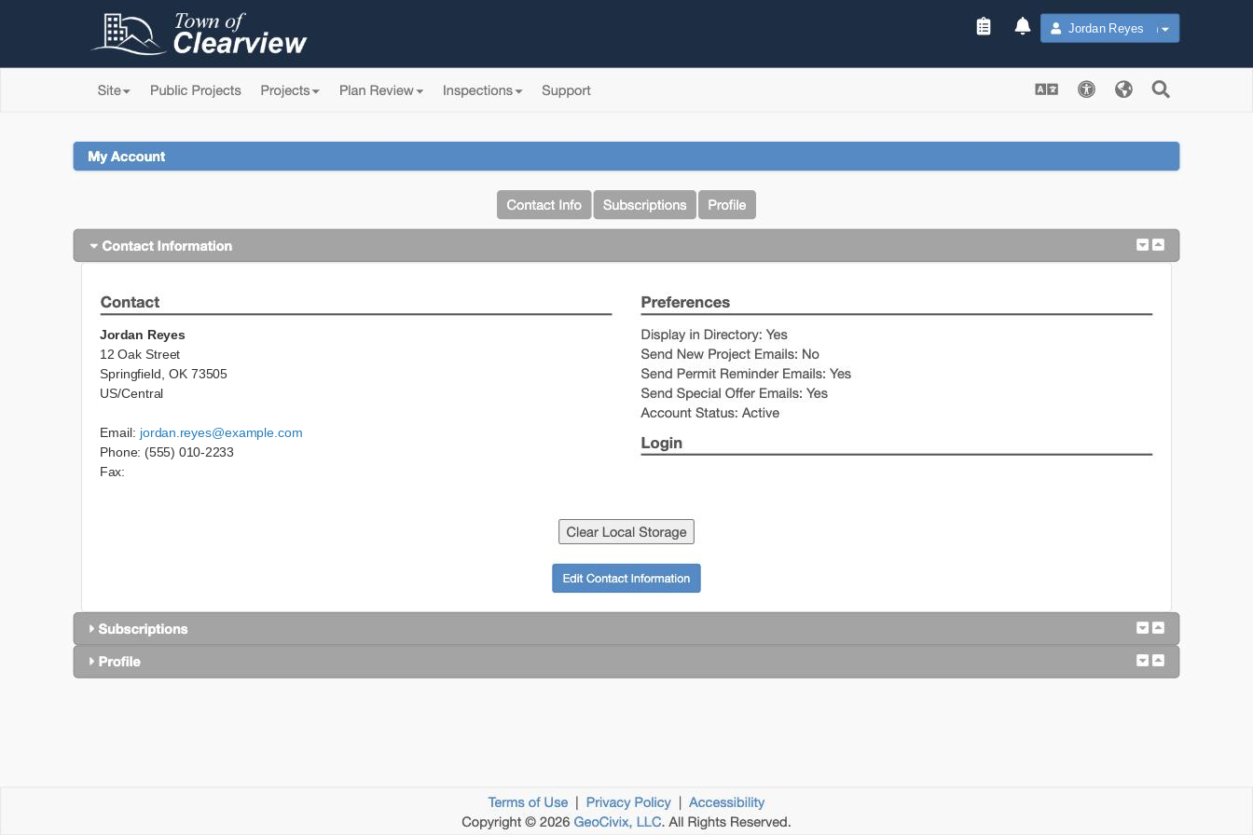Click the Town of Clearview logo

click(x=200, y=34)
